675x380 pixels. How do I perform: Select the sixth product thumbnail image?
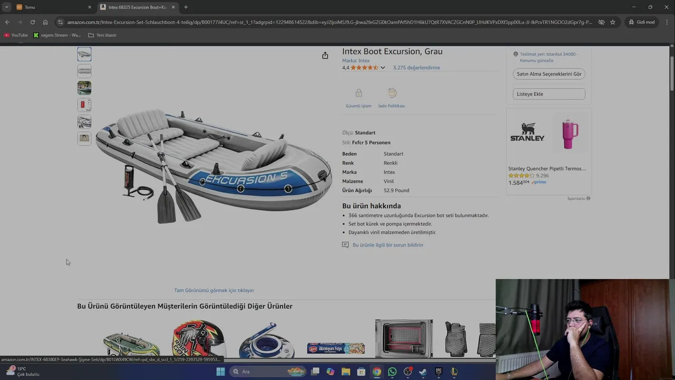(x=84, y=138)
